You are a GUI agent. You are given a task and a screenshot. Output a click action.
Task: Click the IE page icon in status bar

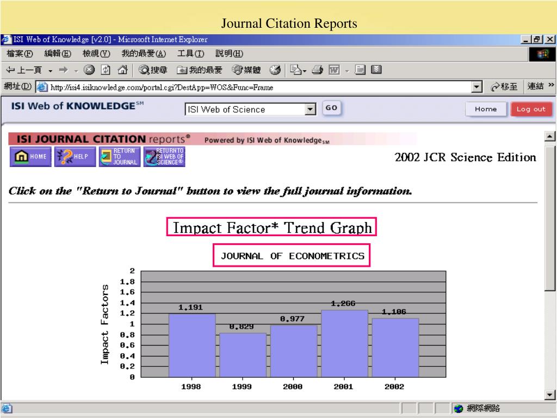click(x=7, y=408)
